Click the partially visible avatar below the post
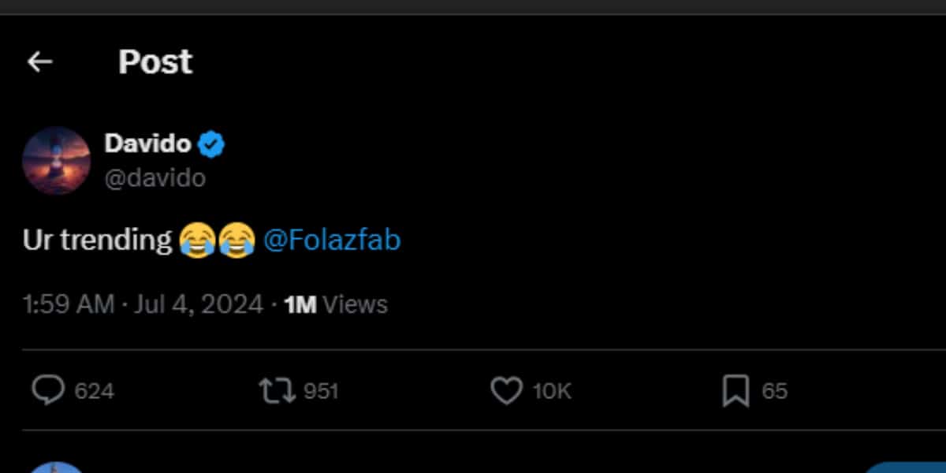Viewport: 946px width, 473px height. point(57,467)
